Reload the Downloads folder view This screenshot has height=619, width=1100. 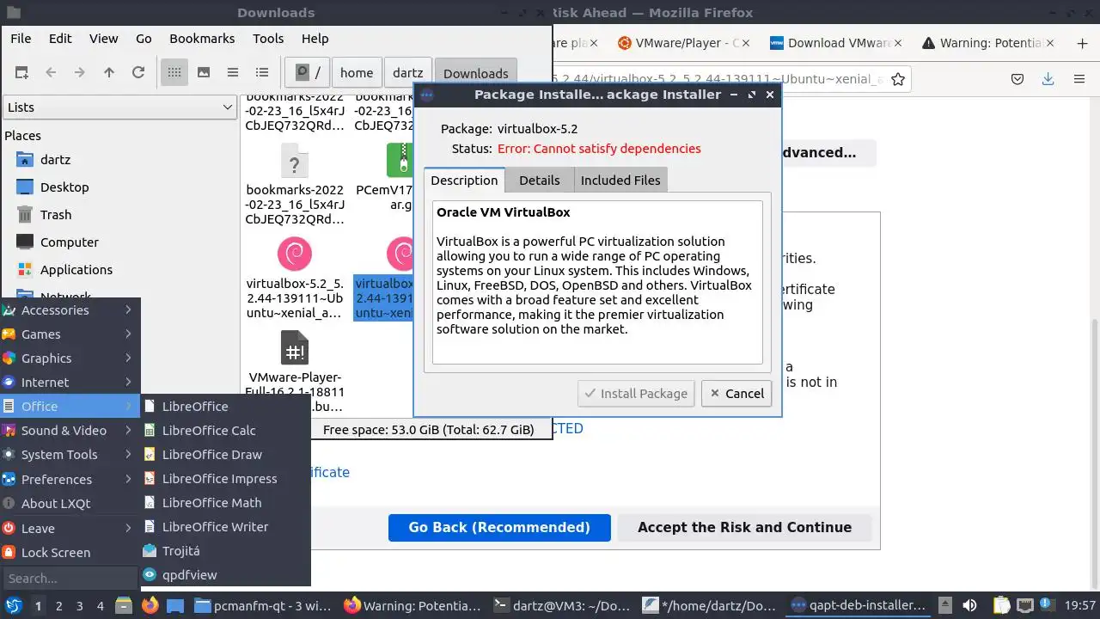tap(138, 73)
